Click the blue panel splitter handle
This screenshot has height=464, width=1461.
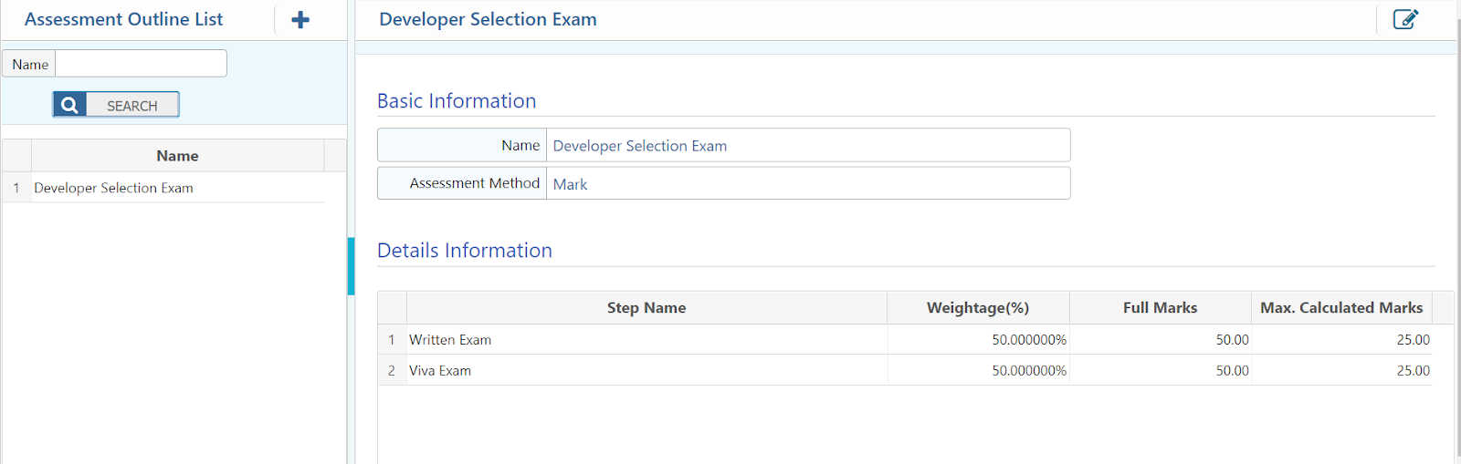[351, 266]
